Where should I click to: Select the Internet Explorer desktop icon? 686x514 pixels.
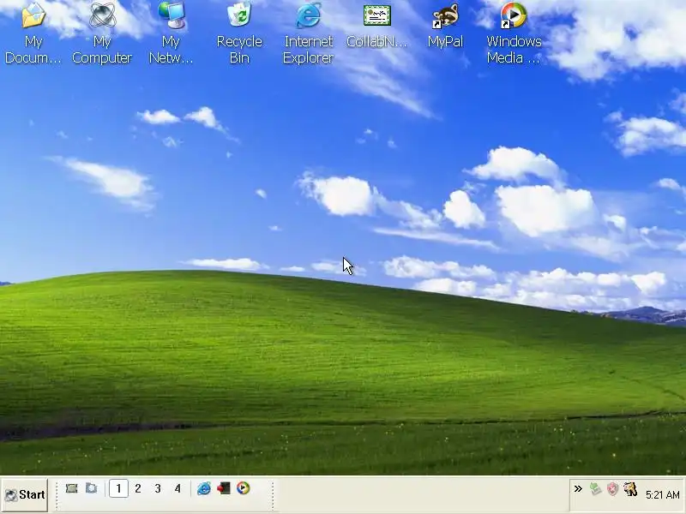point(308,33)
